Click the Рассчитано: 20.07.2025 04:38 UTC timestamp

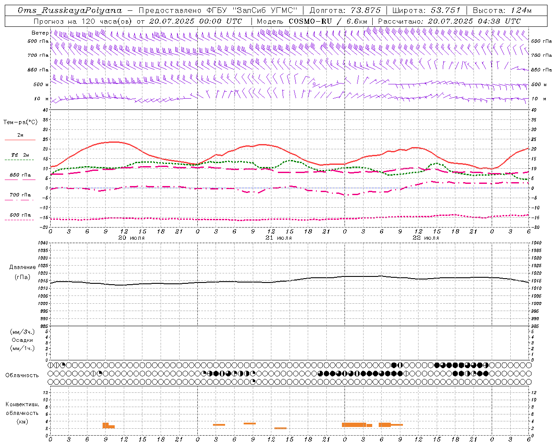click(450, 21)
